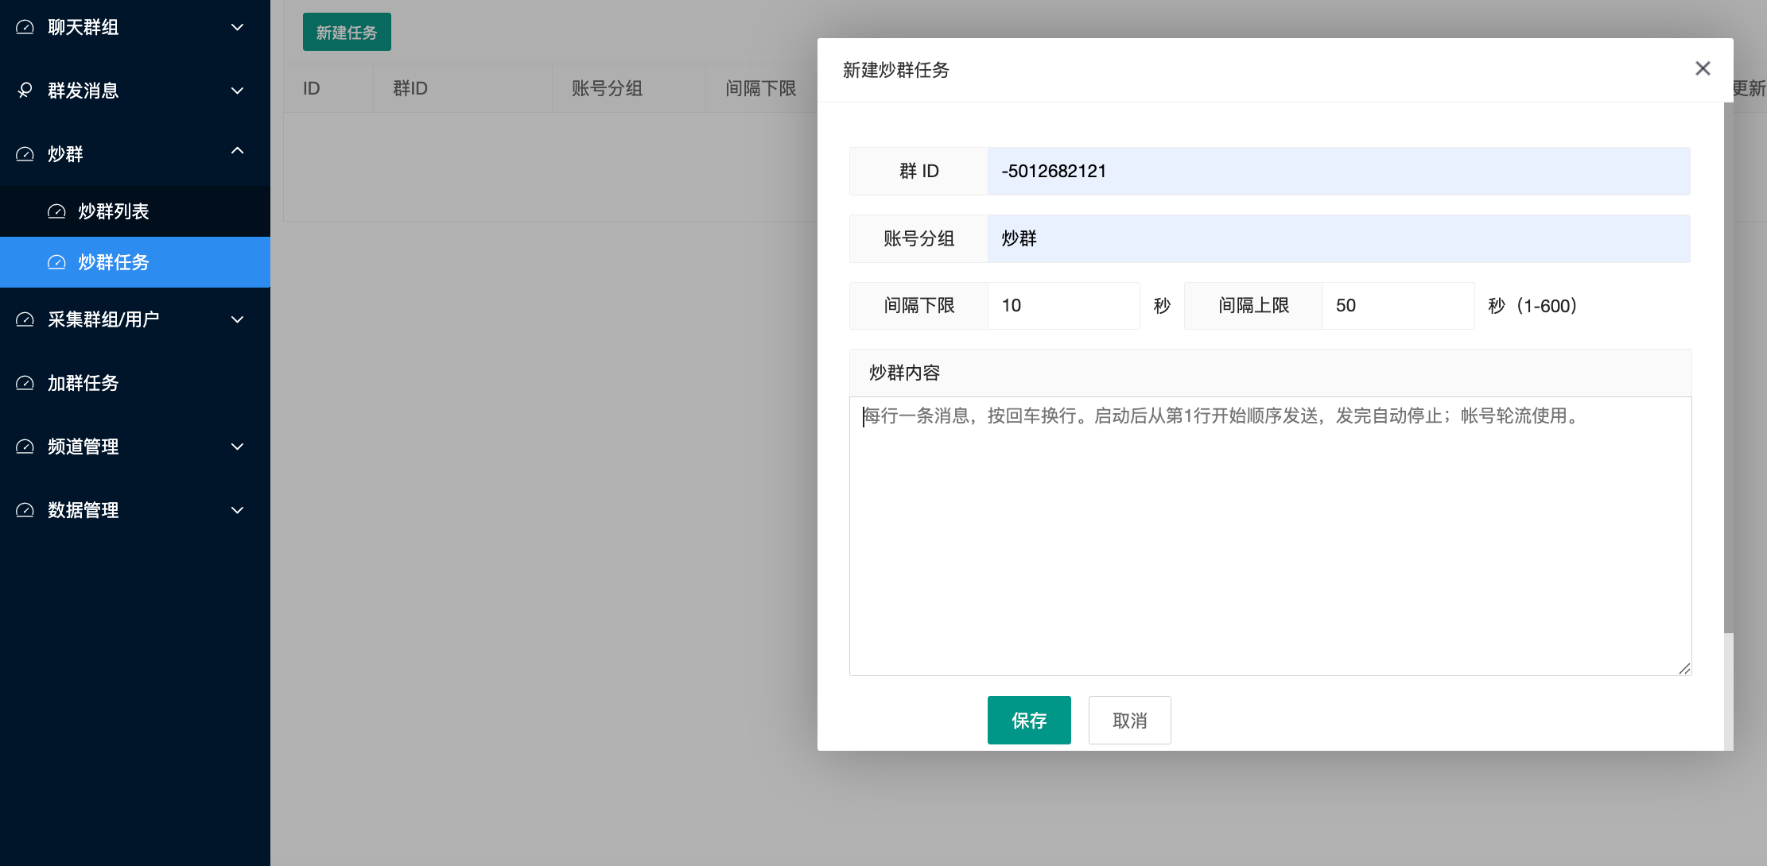The height and width of the screenshot is (866, 1767).
Task: Focus the 间隔下限 input with 10
Action: click(x=1063, y=306)
